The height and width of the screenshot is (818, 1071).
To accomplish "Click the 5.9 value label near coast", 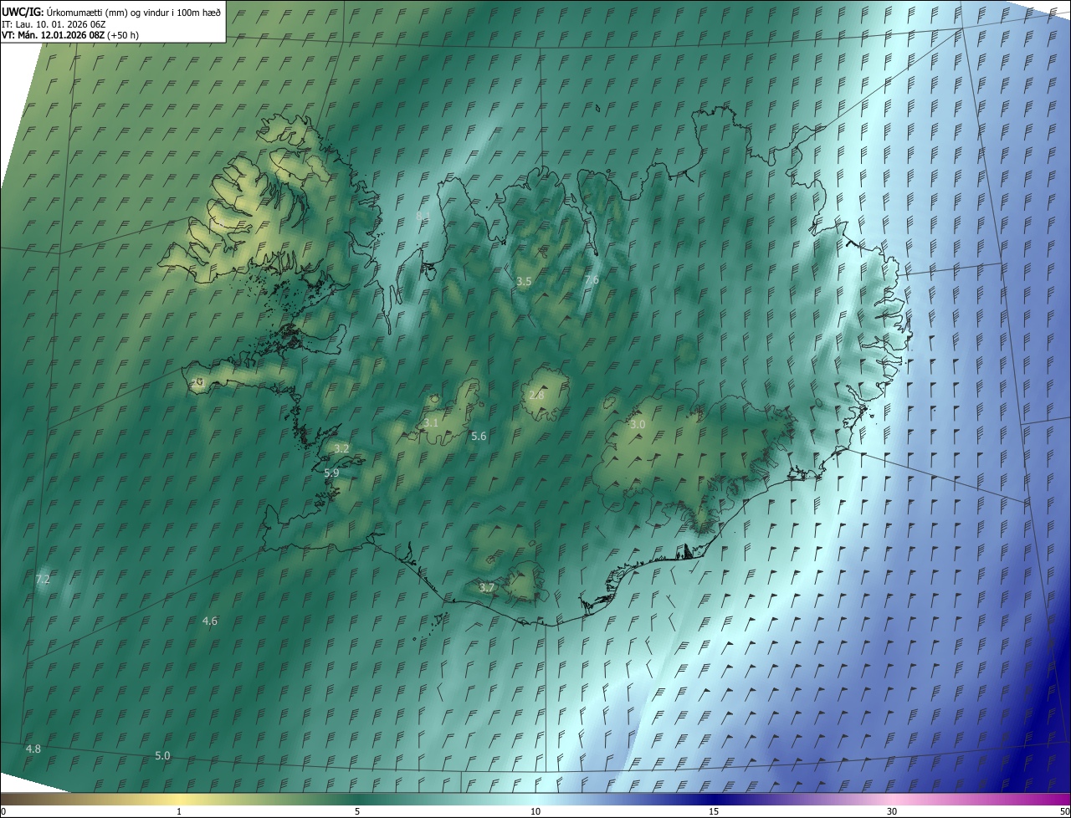I will [331, 473].
